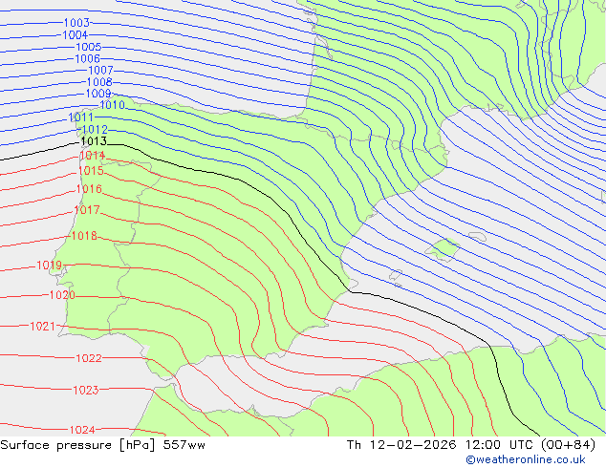Click the 1006 isobar label
The width and height of the screenshot is (606, 468).
click(x=87, y=58)
